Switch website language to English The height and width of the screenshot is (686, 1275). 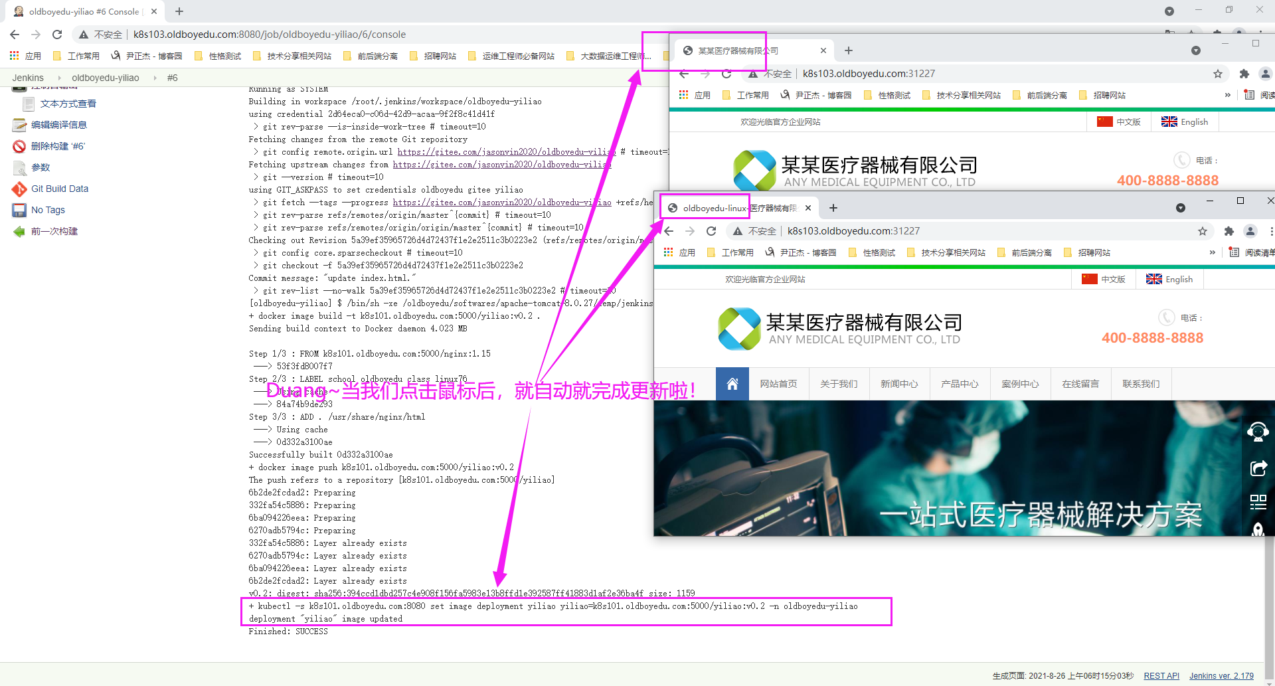pyautogui.click(x=1169, y=280)
